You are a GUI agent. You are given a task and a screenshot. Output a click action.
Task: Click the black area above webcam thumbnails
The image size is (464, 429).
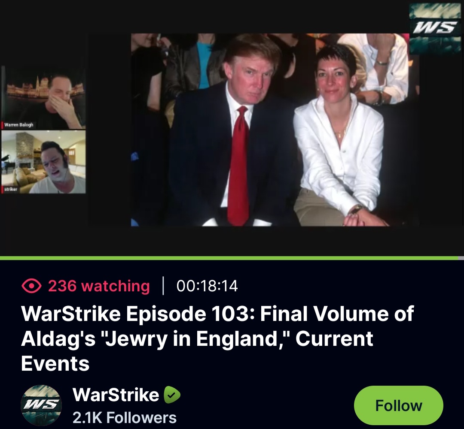tap(43, 34)
